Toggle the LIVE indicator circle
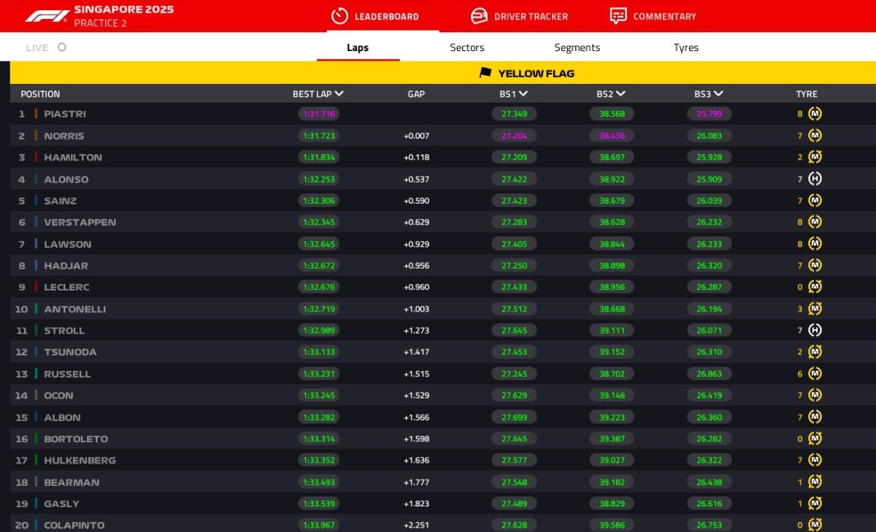Screen dimensions: 876x532 click(x=62, y=47)
